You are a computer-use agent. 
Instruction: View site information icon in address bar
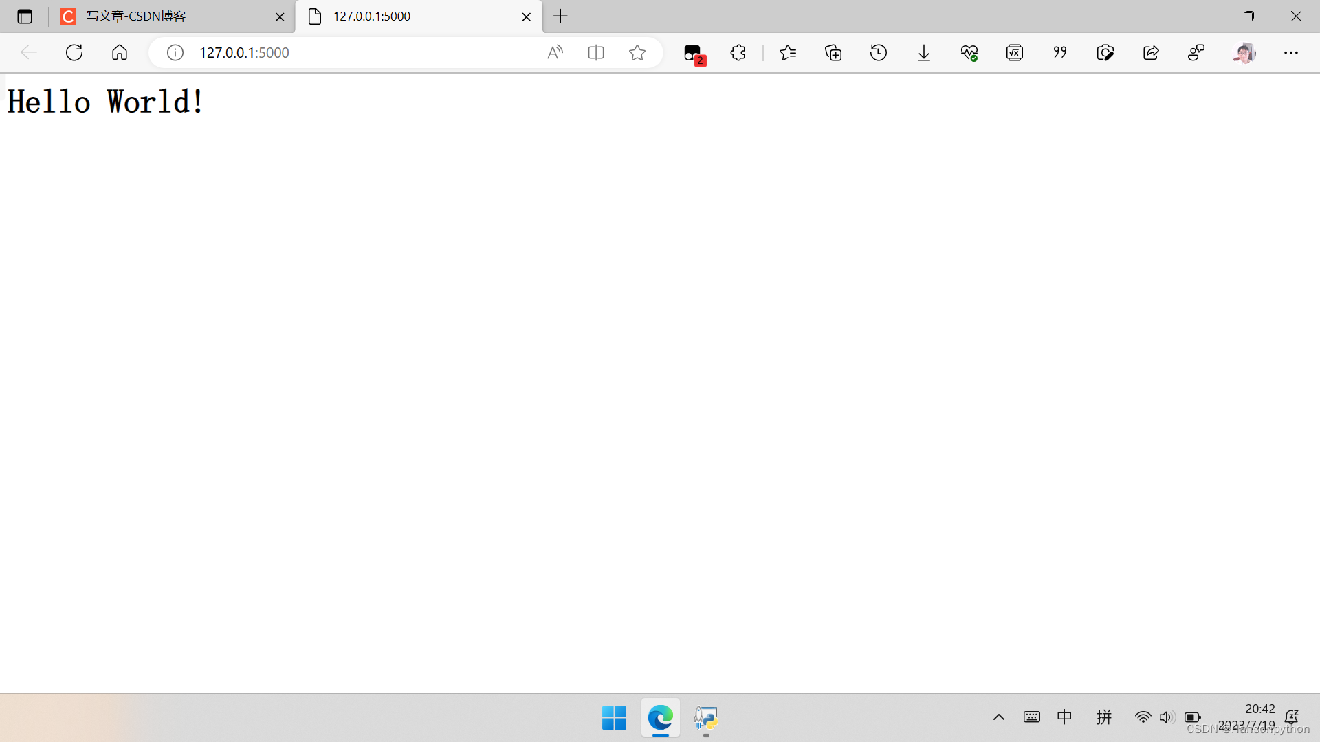click(175, 53)
